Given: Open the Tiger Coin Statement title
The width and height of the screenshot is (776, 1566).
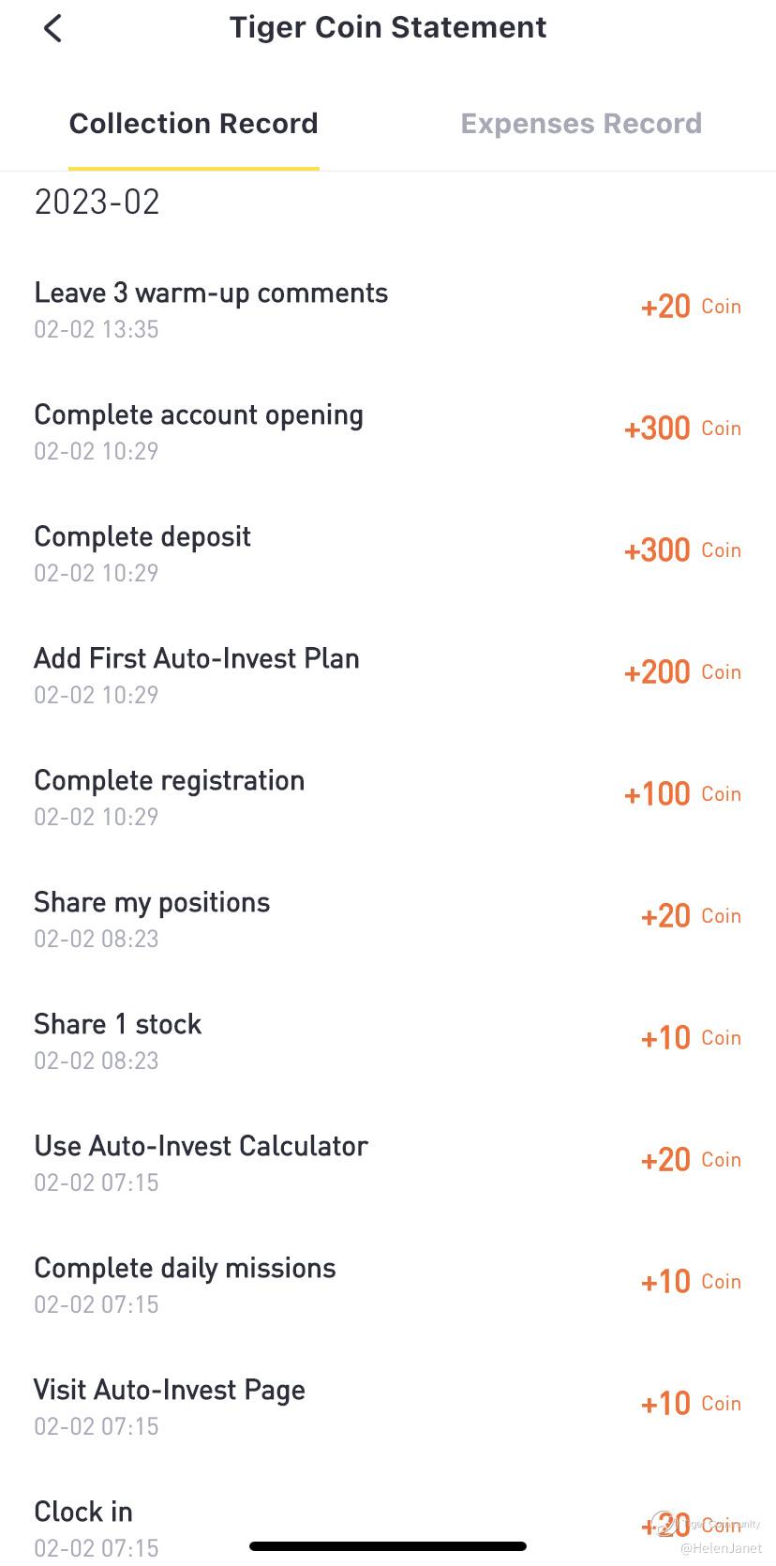Looking at the screenshot, I should click(388, 28).
